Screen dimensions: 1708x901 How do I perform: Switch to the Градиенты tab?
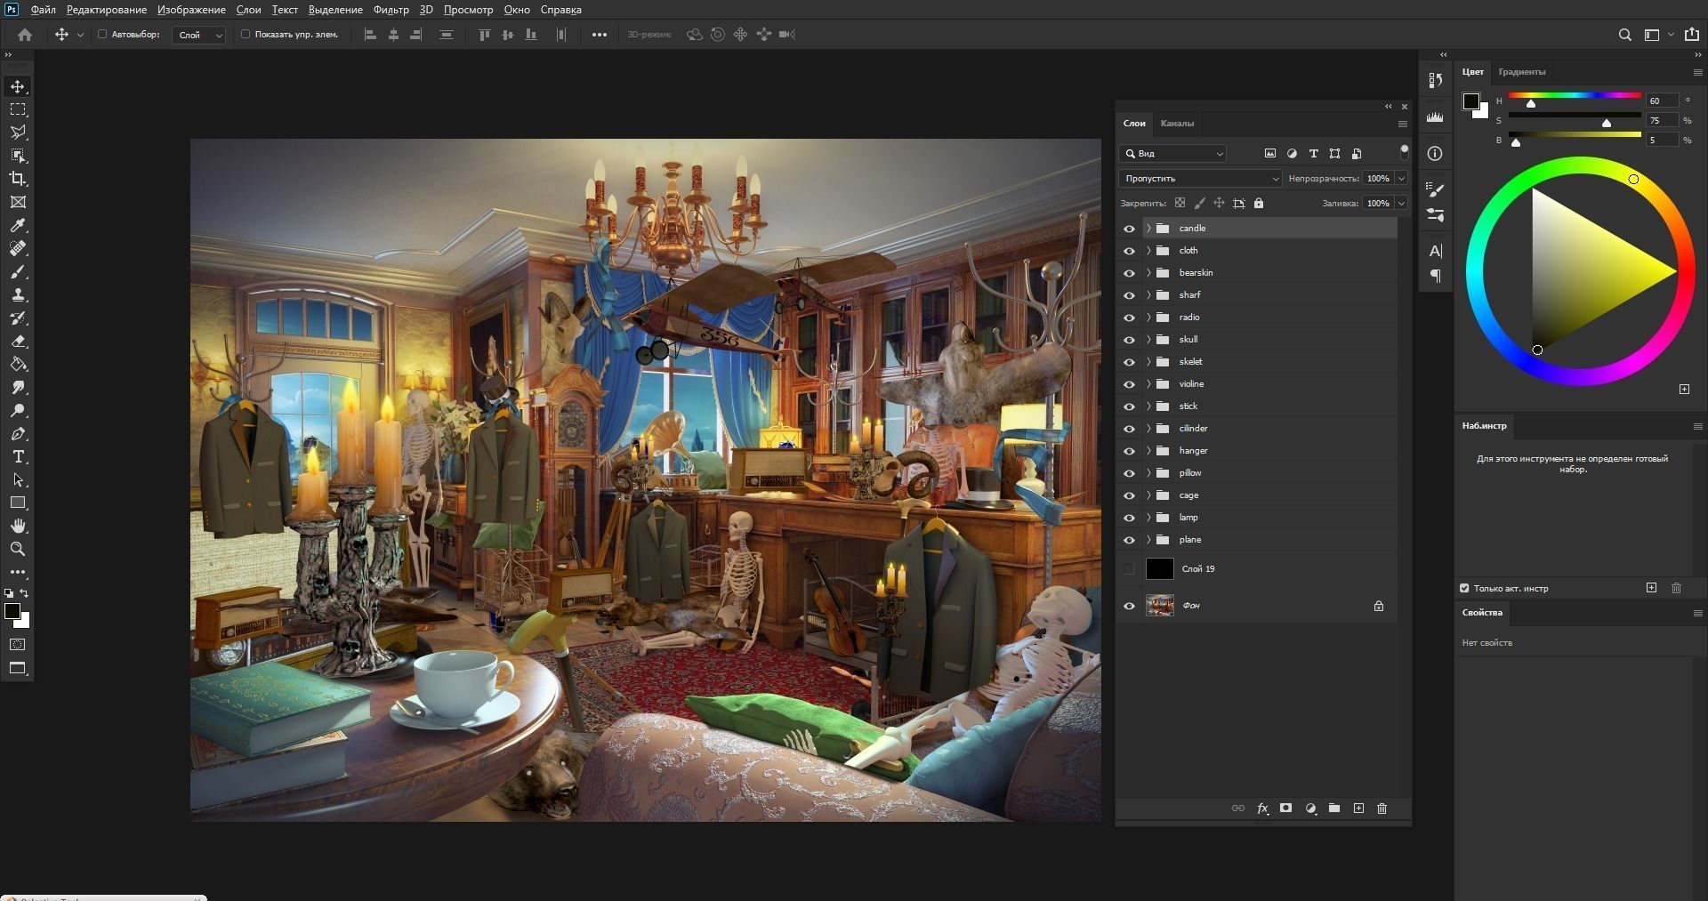[1521, 72]
